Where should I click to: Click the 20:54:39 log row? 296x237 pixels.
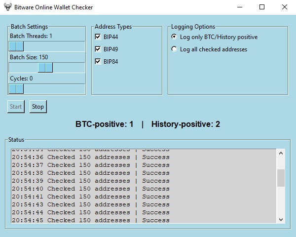pyautogui.click(x=91, y=181)
